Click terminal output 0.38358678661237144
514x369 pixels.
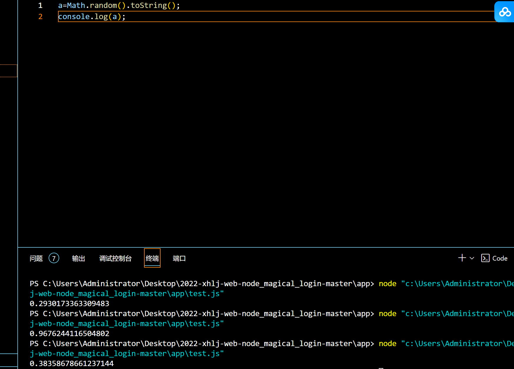[72, 363]
